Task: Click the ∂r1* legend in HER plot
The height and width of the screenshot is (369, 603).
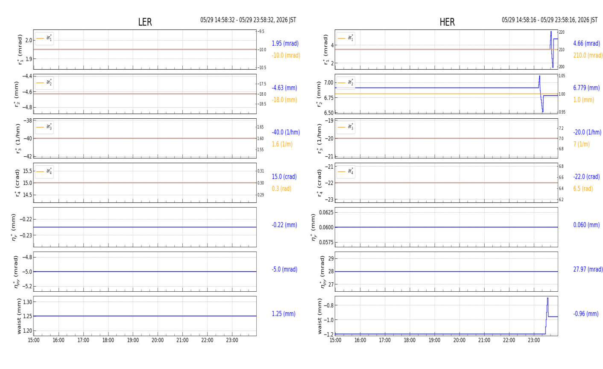Action: [x=346, y=38]
